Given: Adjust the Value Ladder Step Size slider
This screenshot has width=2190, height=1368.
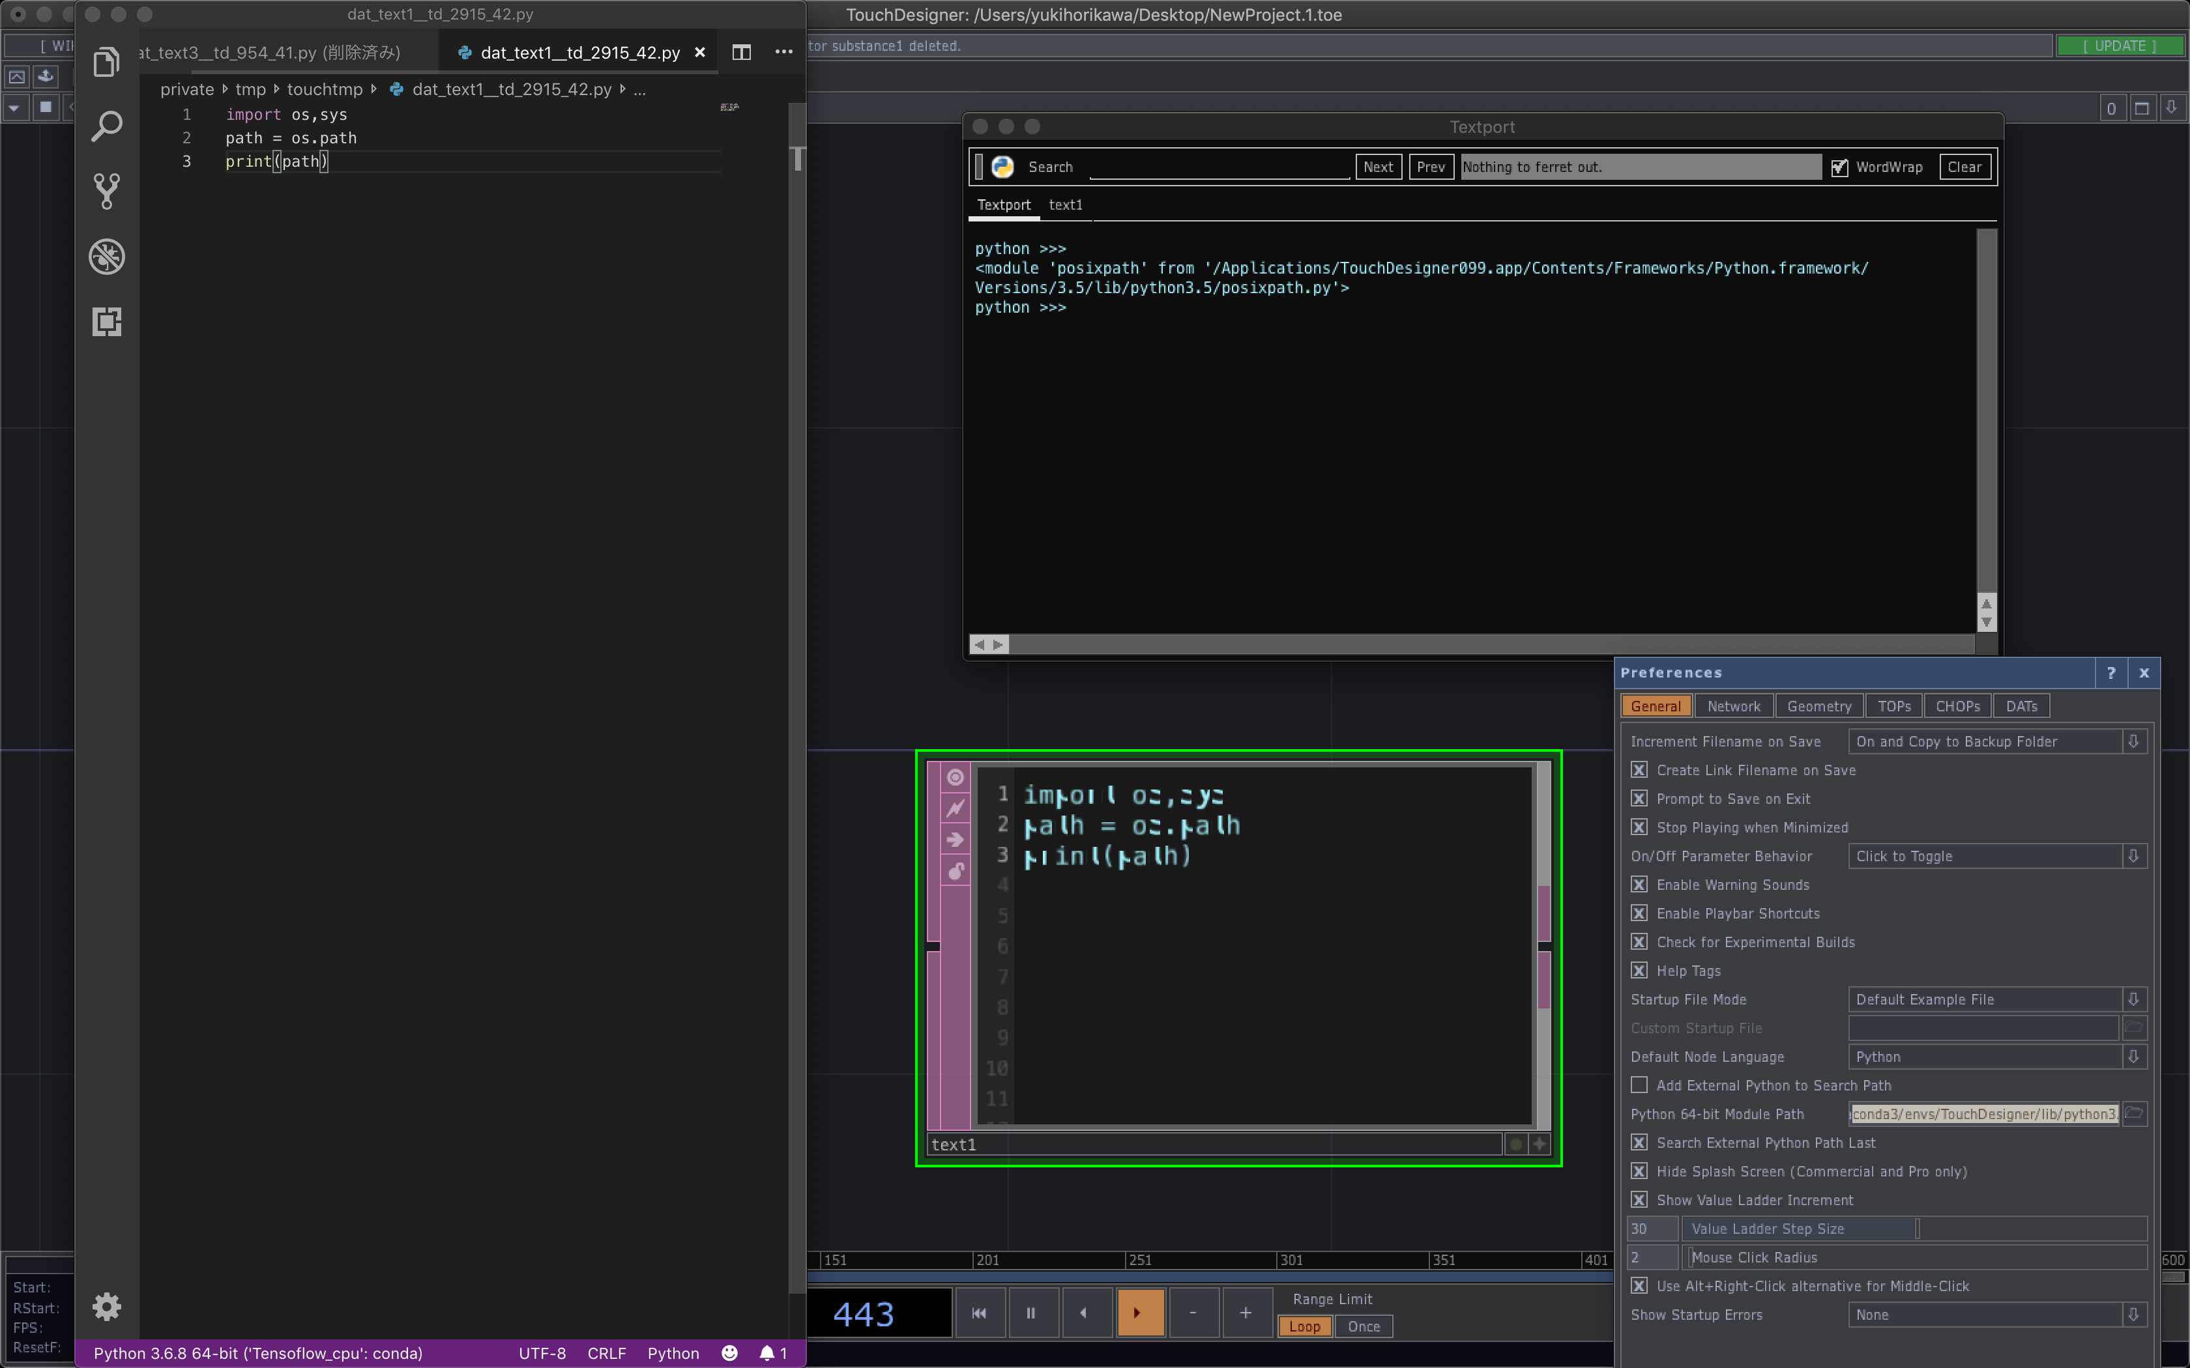Looking at the screenshot, I should pyautogui.click(x=1917, y=1229).
